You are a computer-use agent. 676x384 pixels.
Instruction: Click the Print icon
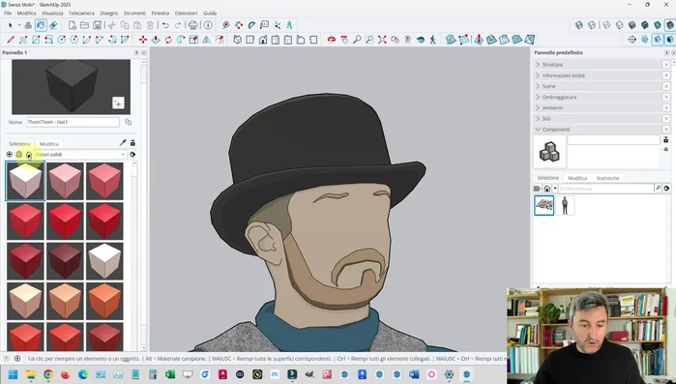click(192, 25)
